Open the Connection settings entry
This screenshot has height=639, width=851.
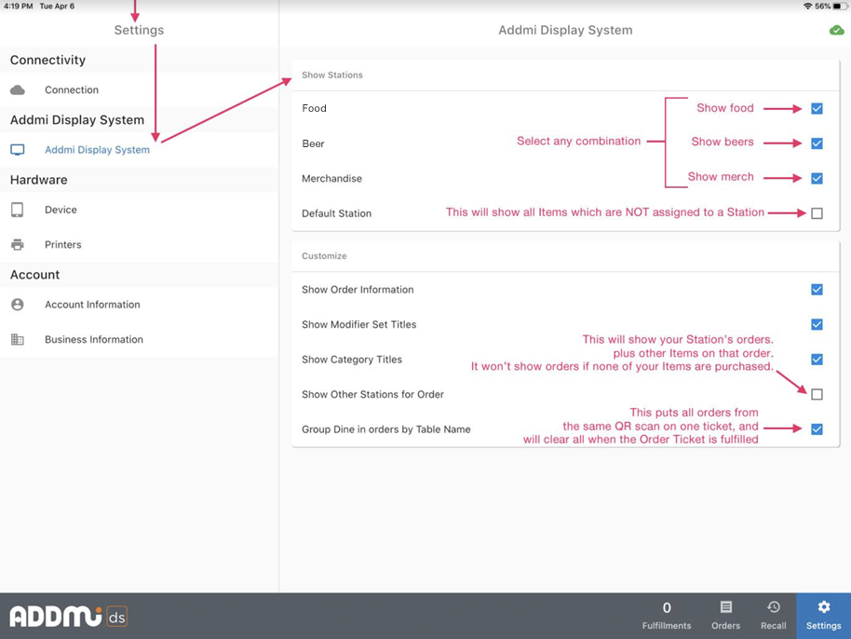(139, 90)
